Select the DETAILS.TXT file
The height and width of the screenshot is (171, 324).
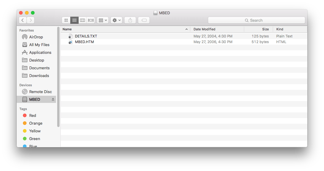86,36
